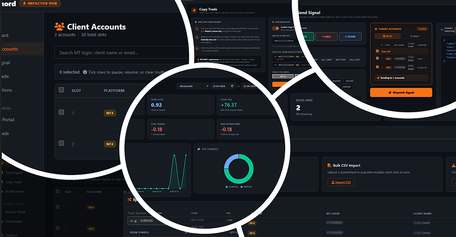The height and width of the screenshot is (237, 456).
Task: Tick dimmed header checkbox in background slot table
Action: (58, 191)
